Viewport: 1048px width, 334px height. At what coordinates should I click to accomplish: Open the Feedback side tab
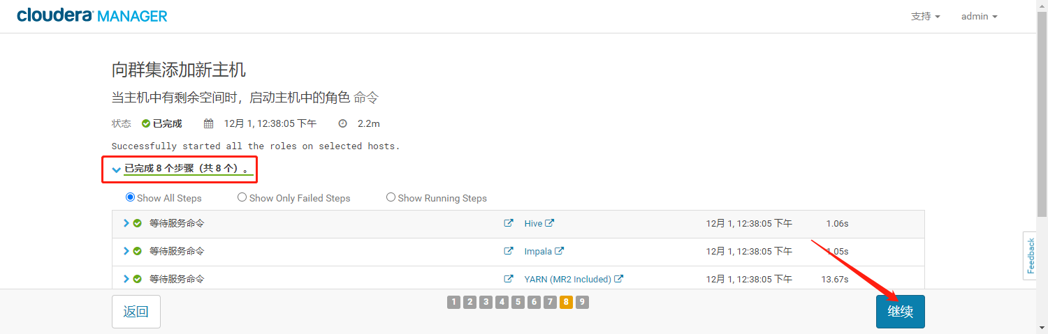tap(1030, 255)
